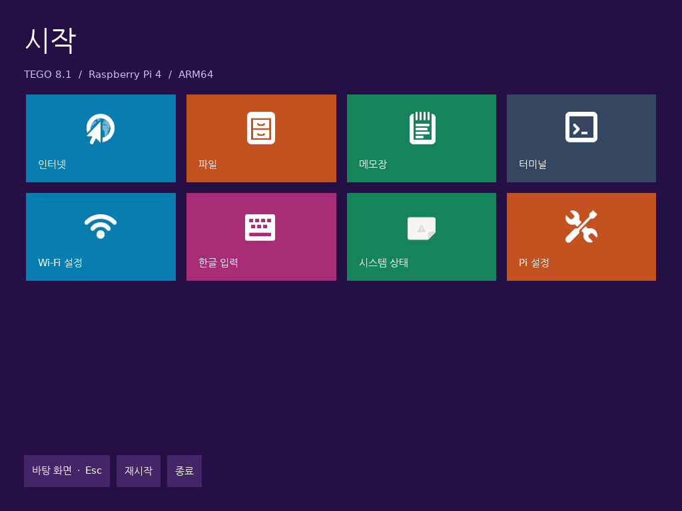
Task: Launch the wrench and screwdriver icon
Action: pyautogui.click(x=581, y=226)
